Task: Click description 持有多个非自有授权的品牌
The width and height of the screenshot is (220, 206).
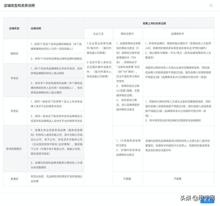Action: pyautogui.click(x=56, y=88)
